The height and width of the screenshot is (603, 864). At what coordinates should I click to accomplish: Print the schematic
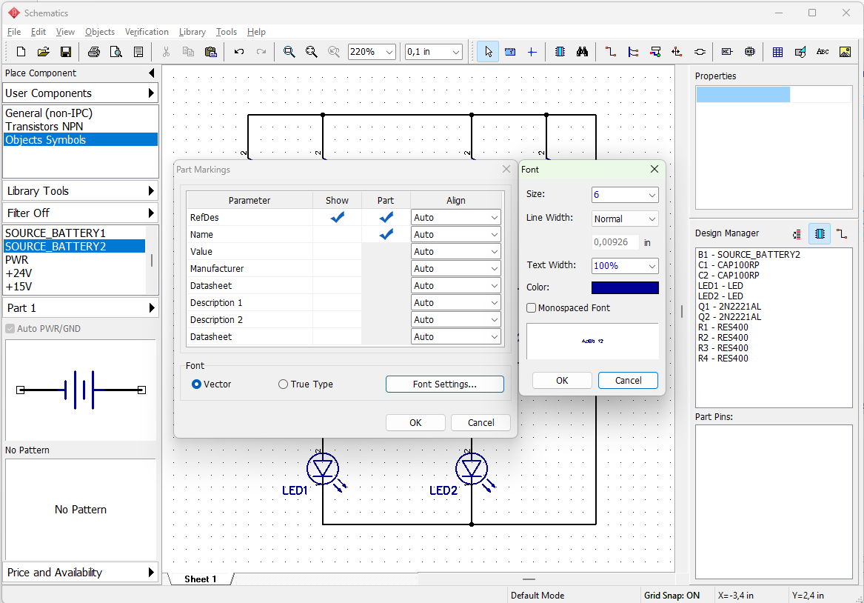(94, 52)
